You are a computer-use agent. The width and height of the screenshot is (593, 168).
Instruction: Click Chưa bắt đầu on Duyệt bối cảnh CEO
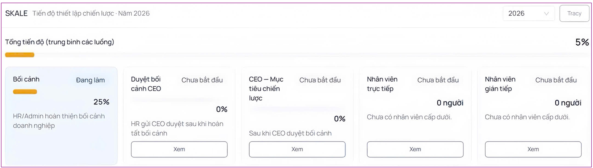click(202, 80)
